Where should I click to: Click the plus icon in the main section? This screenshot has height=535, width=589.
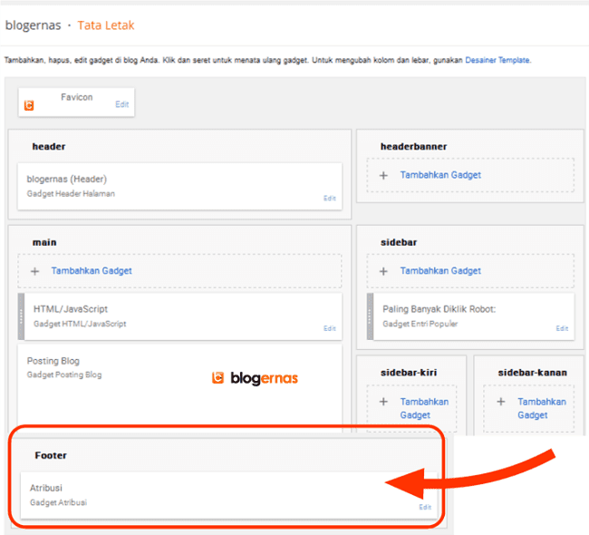[x=34, y=271]
